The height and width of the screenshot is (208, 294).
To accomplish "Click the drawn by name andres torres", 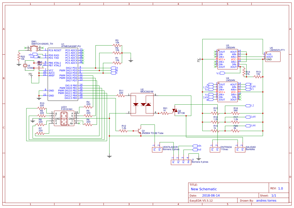I will point(267,200).
